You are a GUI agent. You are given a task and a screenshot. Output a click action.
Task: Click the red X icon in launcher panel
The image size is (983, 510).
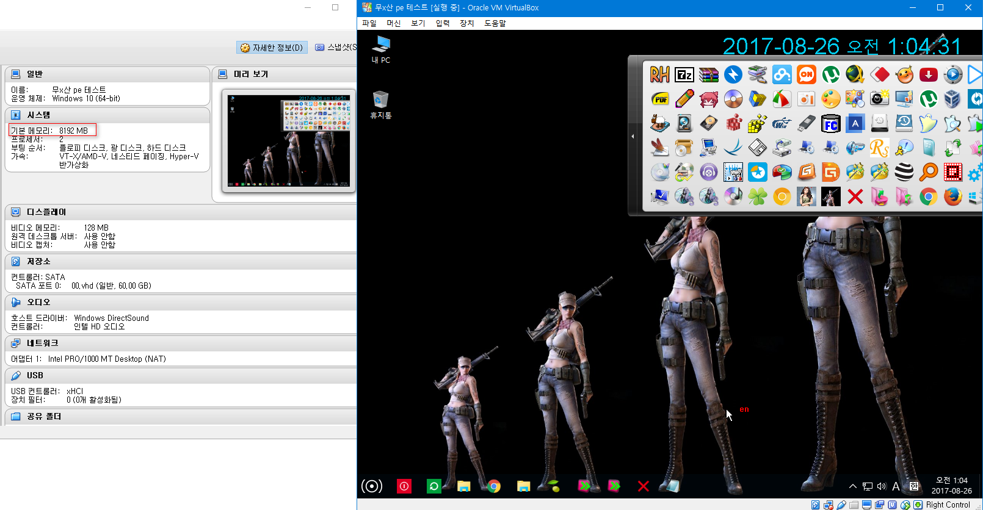point(855,196)
